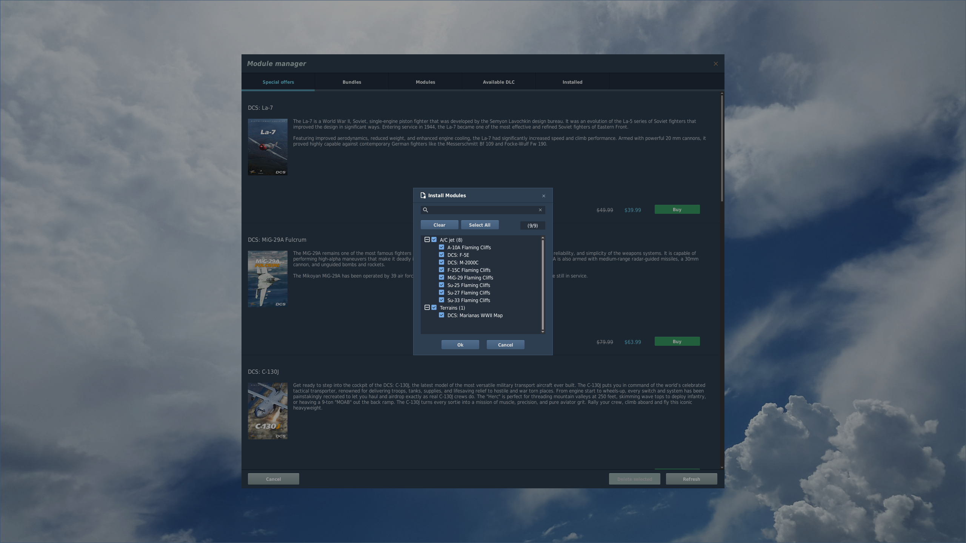This screenshot has width=966, height=543.
Task: Open the C-130J cover thumbnail
Action: (268, 411)
